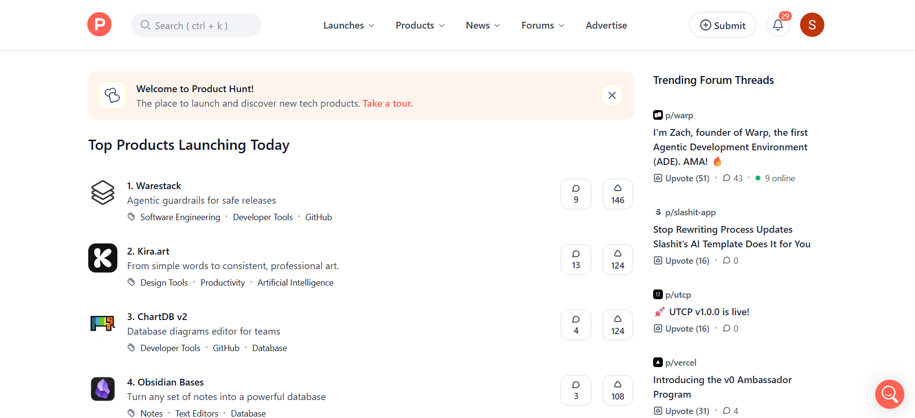The width and height of the screenshot is (915, 418).
Task: Expand the News dropdown menu
Action: (x=482, y=25)
